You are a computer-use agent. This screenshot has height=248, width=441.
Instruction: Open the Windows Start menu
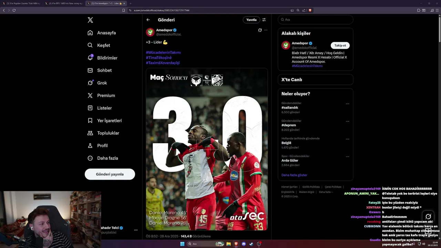click(x=182, y=244)
